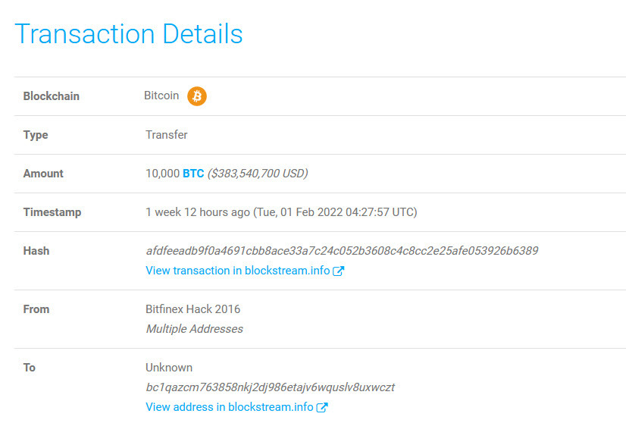The width and height of the screenshot is (626, 423).
Task: Open View transaction in blockstream.info link
Action: (x=239, y=271)
